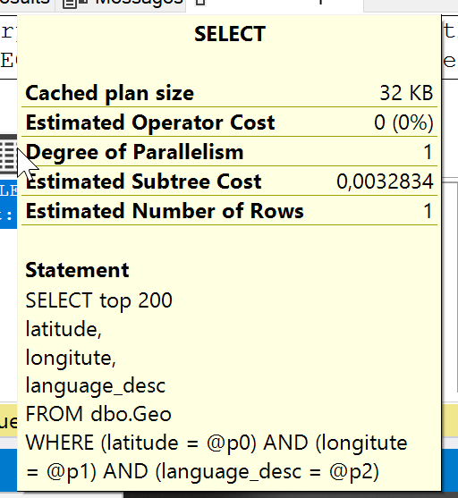The height and width of the screenshot is (498, 458).
Task: Click the 0 (0%) cost value
Action: click(x=403, y=122)
